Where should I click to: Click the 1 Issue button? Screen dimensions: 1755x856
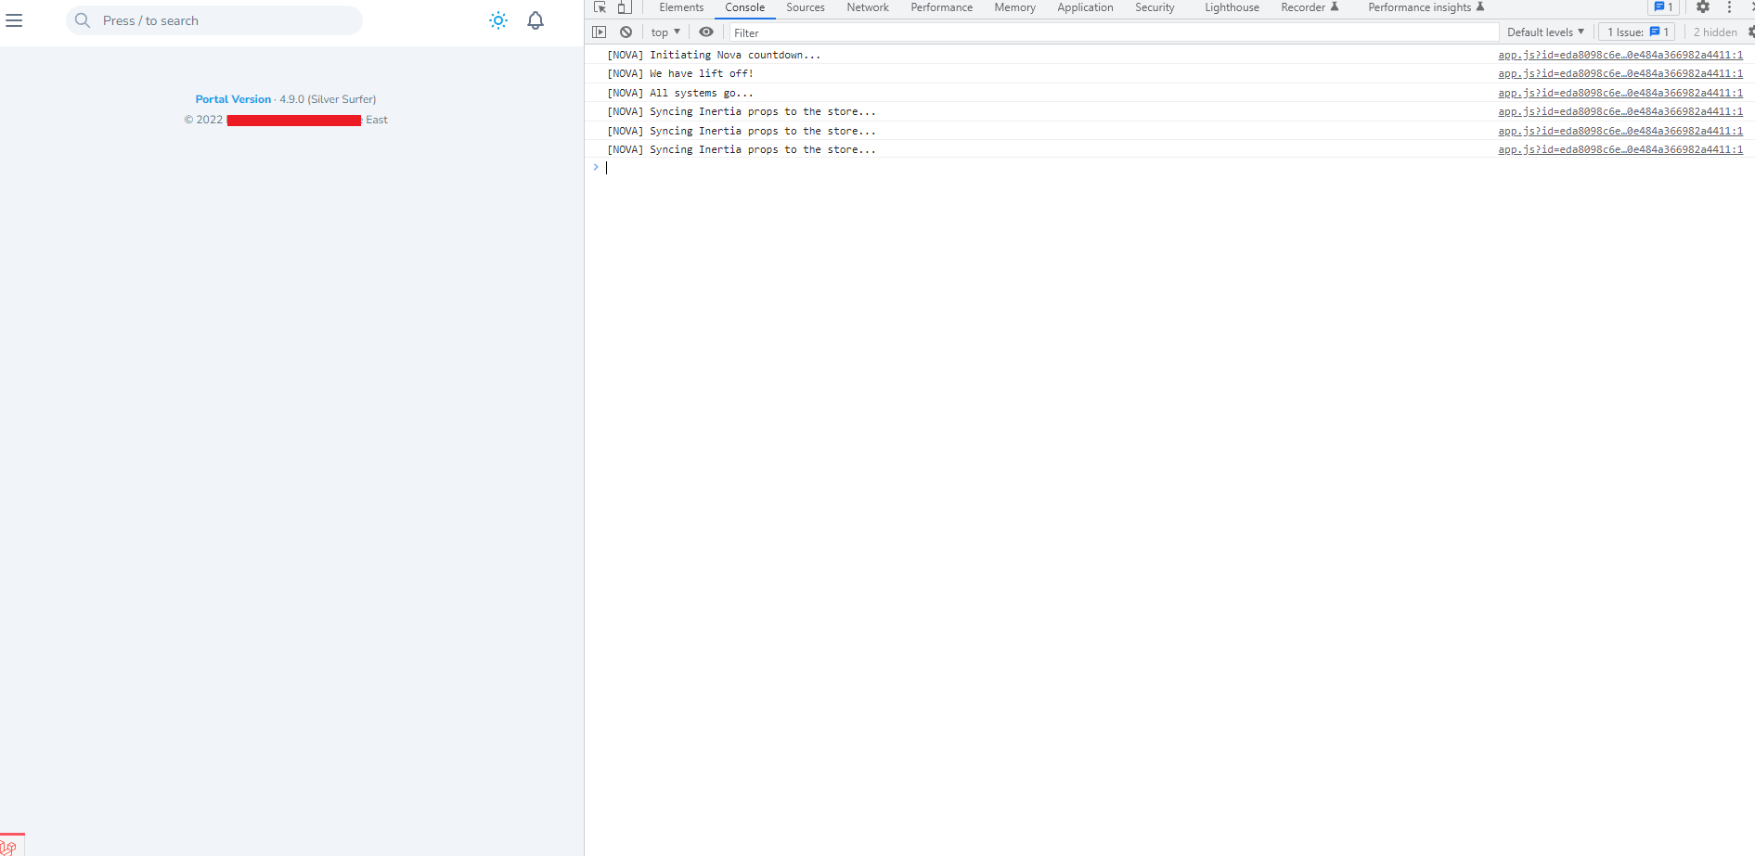pos(1635,32)
